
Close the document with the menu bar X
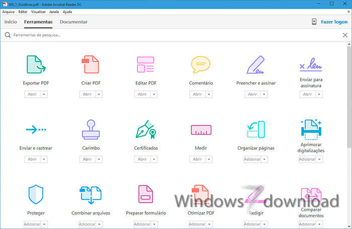348,12
